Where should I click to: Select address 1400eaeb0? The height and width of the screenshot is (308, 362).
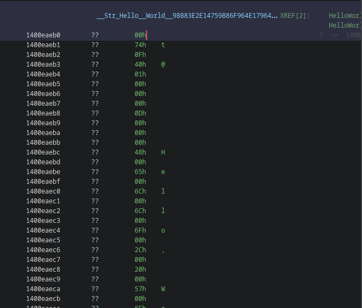coord(43,35)
